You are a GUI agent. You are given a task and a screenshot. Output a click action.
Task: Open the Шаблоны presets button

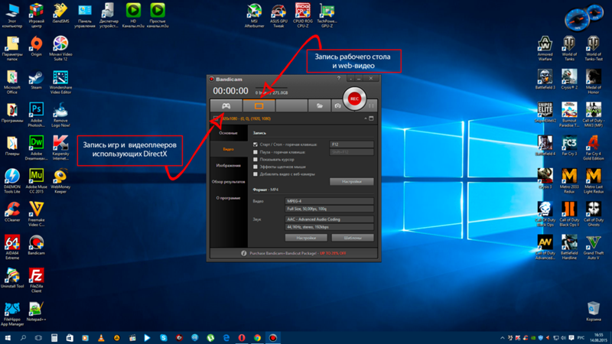[353, 238]
